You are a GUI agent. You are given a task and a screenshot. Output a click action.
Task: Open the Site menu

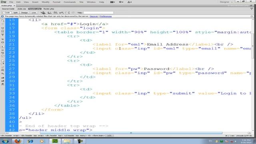point(81,2)
